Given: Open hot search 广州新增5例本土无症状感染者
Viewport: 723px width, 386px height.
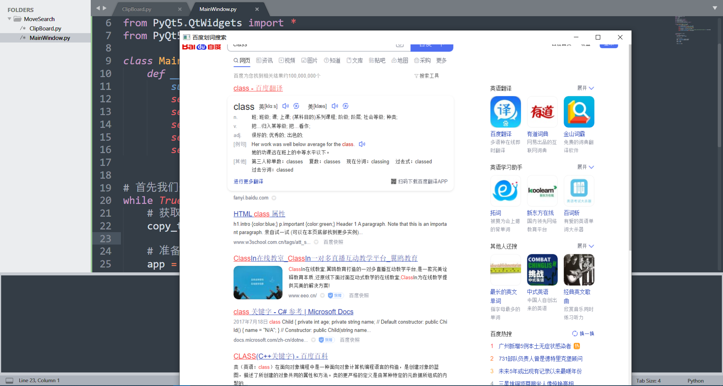Looking at the screenshot, I should pyautogui.click(x=535, y=346).
